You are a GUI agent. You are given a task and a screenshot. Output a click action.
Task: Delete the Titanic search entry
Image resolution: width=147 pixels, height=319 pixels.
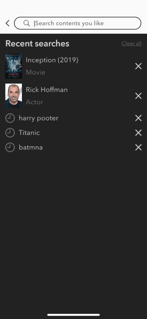pos(138,133)
